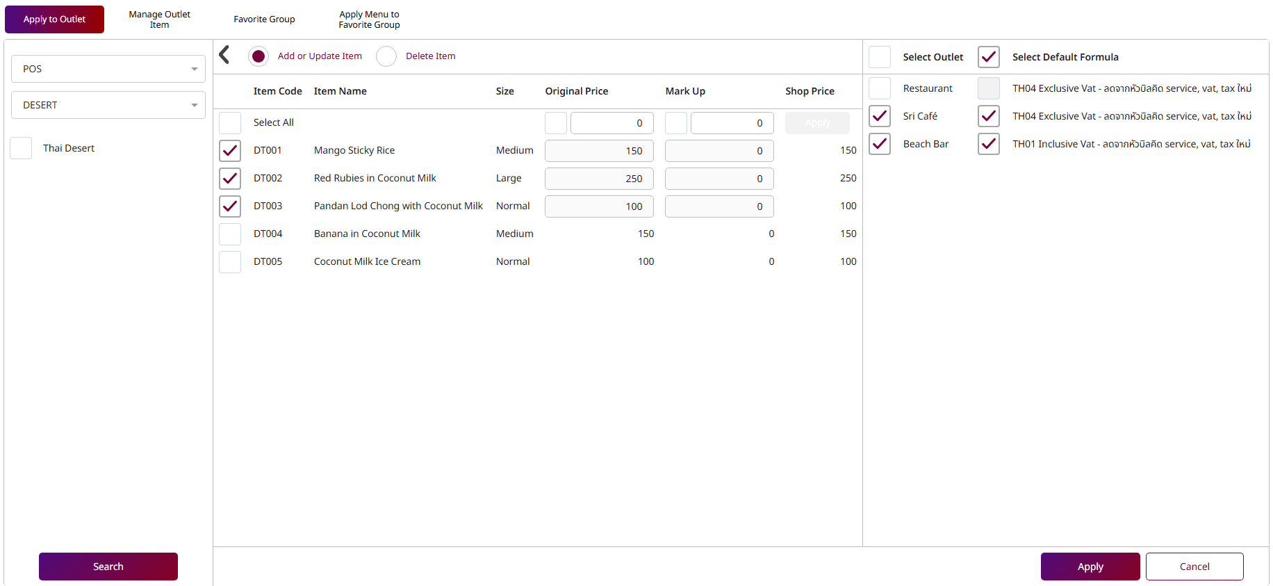Open the Favorite Group tab
The width and height of the screenshot is (1273, 586).
[264, 19]
